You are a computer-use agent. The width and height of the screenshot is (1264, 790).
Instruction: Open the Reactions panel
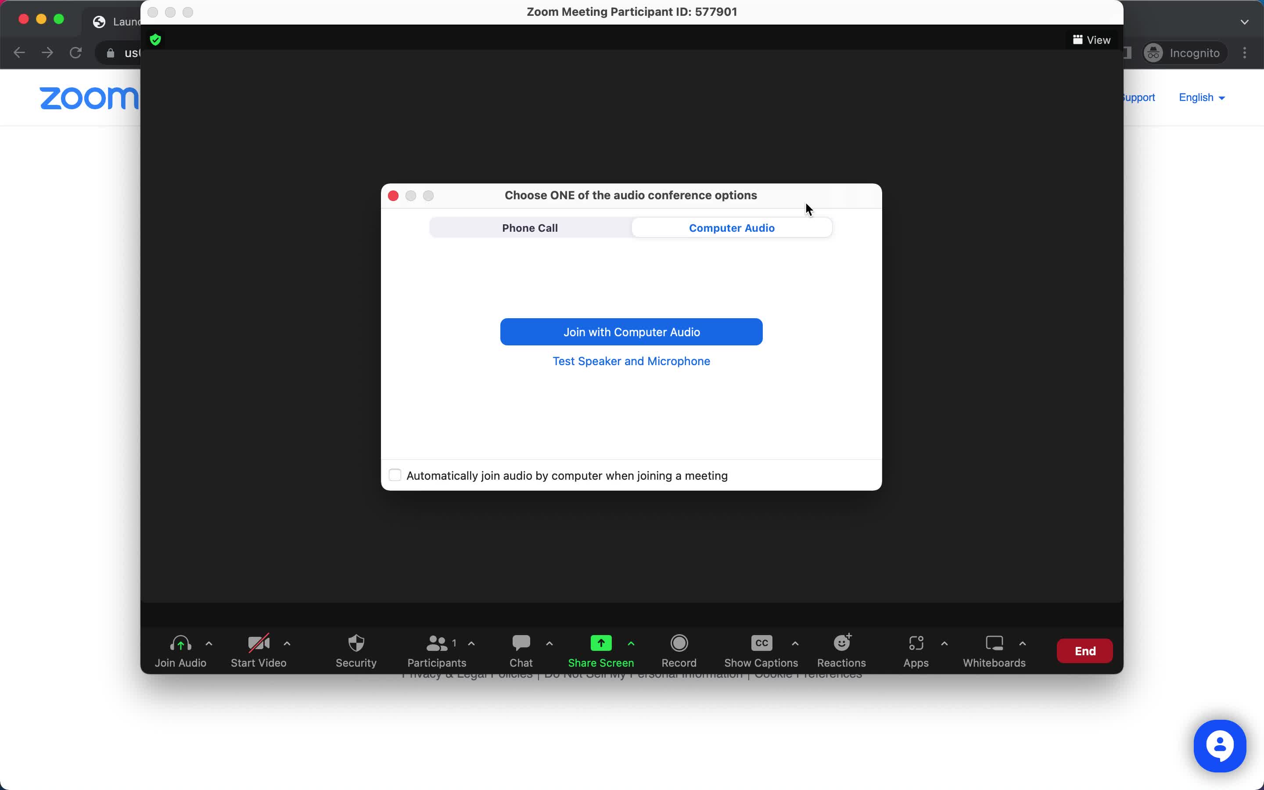click(841, 650)
